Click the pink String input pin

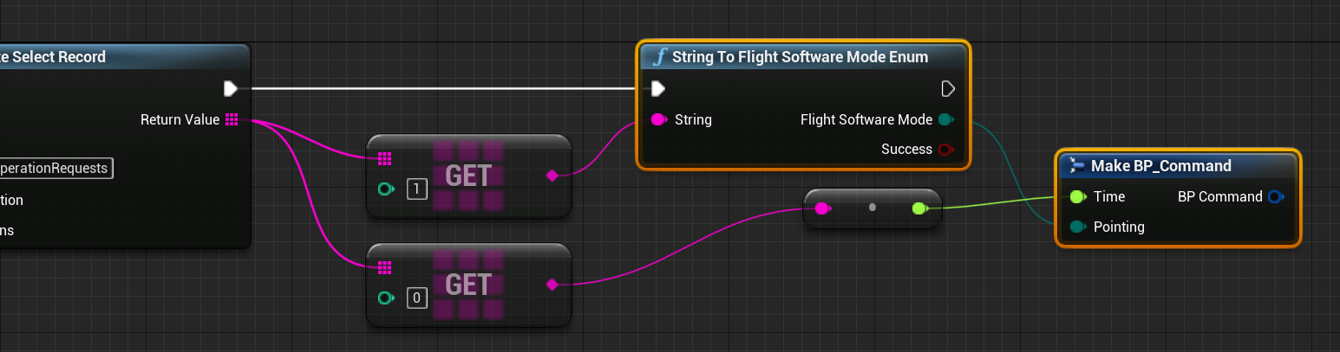click(659, 119)
